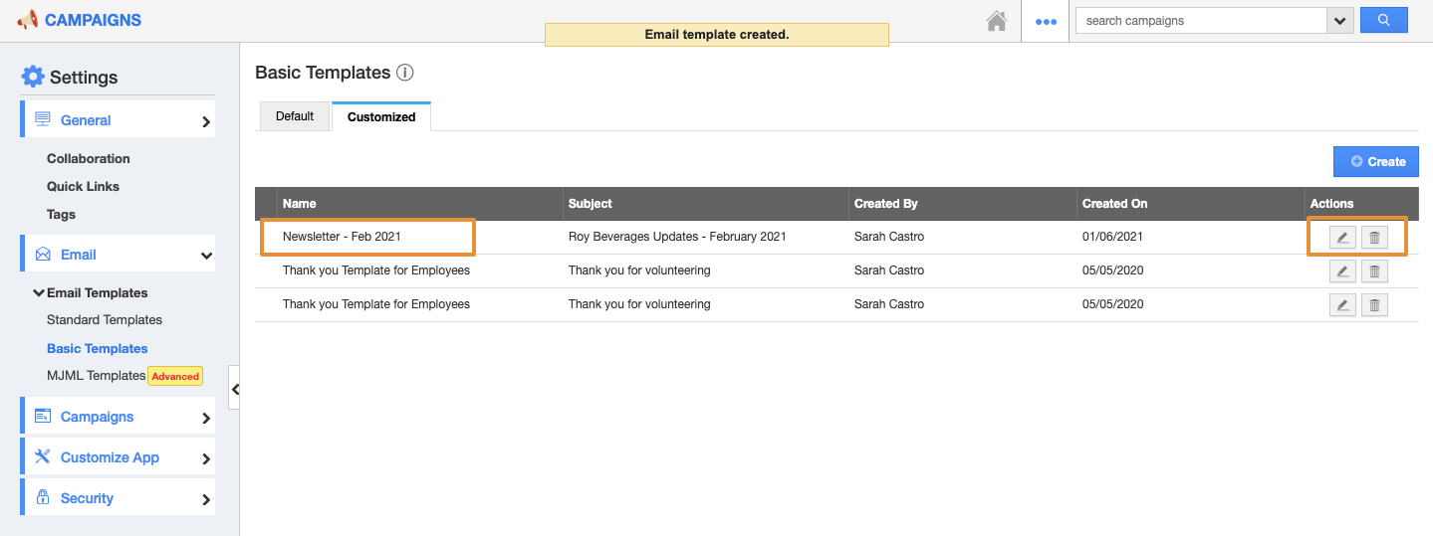Screen dimensions: 1433x536
Task: Select the Customized tab
Action: (x=381, y=117)
